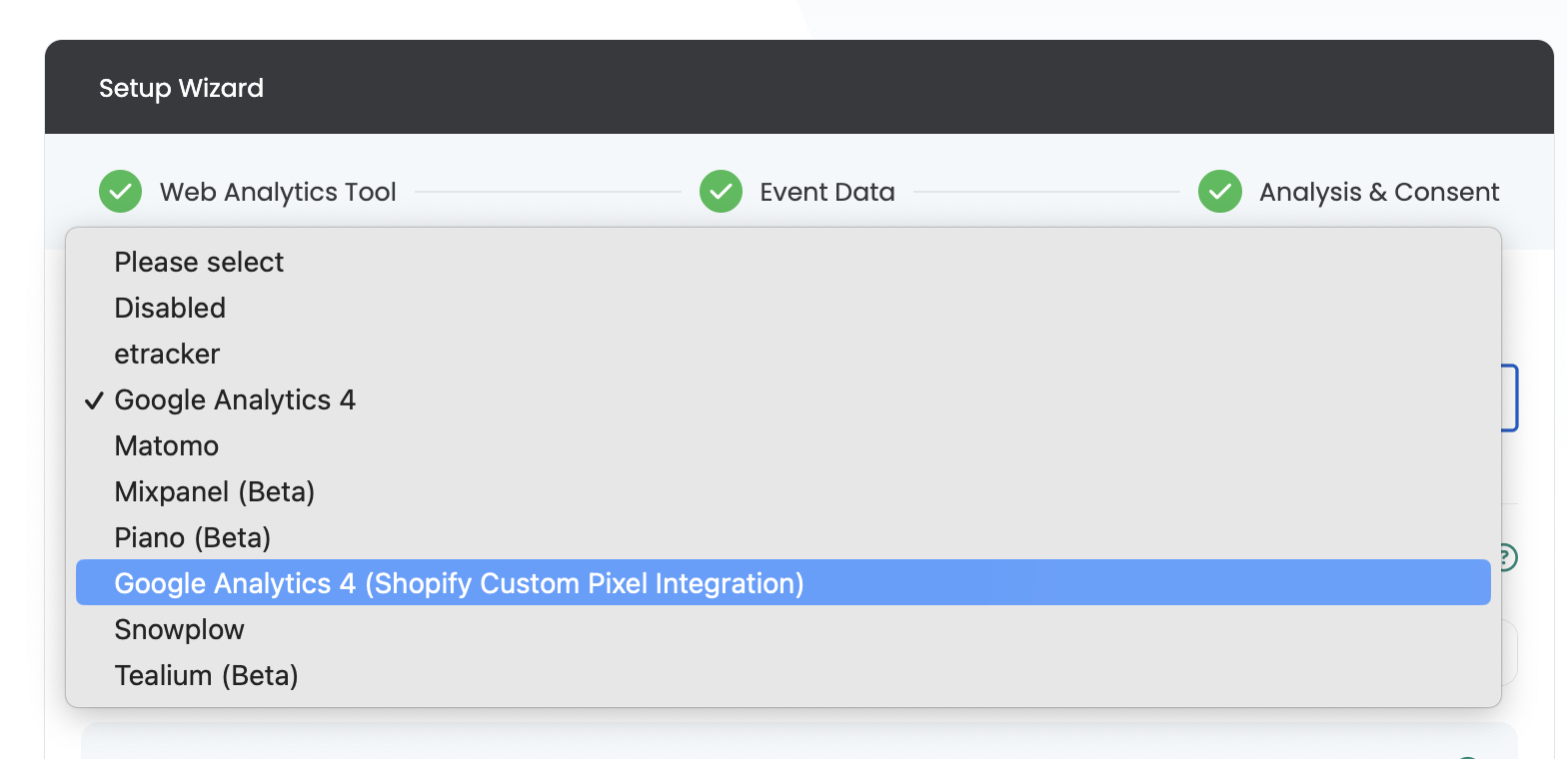Pick the Piano (Beta) option
Viewport: 1567px width, 759px height.
pos(193,537)
